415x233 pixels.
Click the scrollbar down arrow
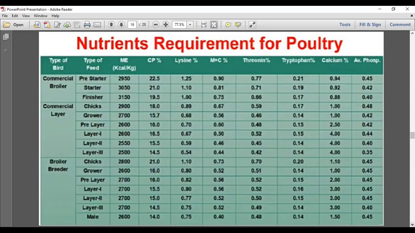click(x=412, y=224)
